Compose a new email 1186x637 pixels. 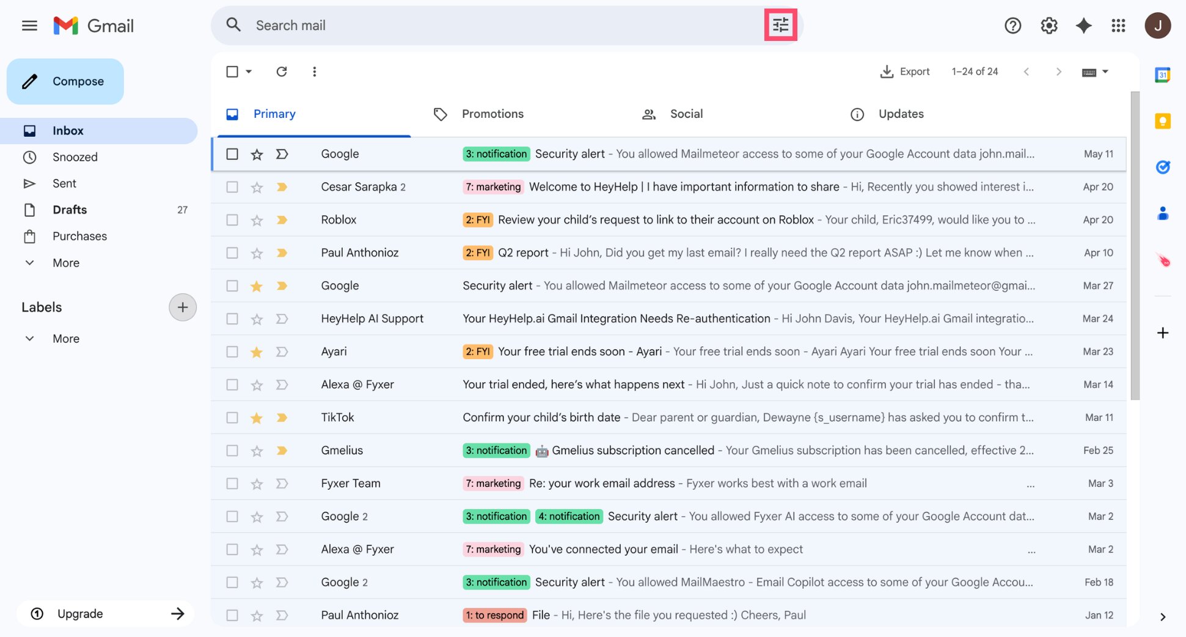pyautogui.click(x=65, y=81)
